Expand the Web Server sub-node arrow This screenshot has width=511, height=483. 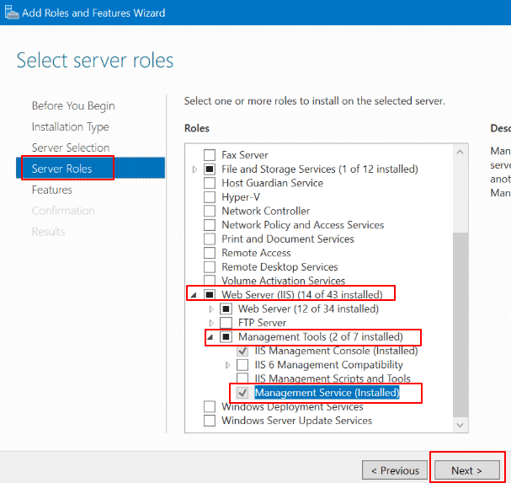tap(211, 309)
